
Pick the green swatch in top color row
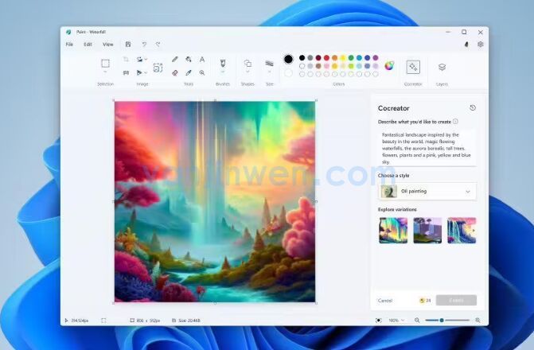[351, 58]
